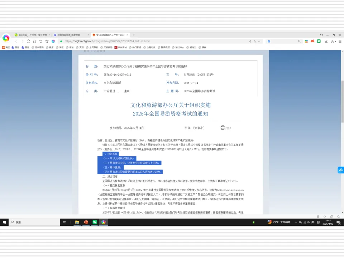Refresh the current webpage
The image size is (344, 258).
[28, 41]
